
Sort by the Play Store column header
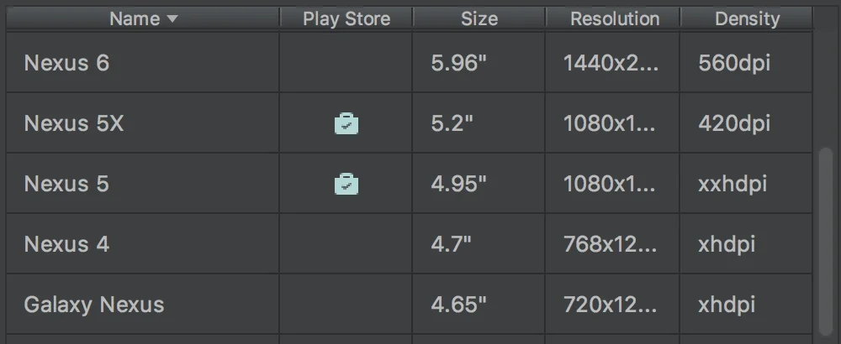(346, 18)
